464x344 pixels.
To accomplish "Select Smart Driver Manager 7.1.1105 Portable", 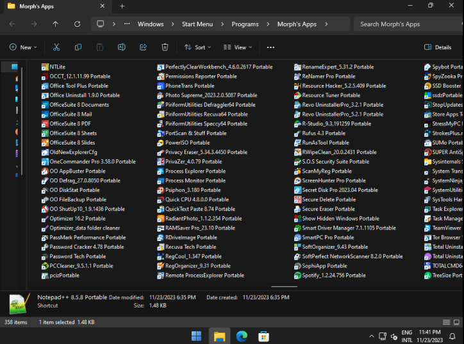I will click(x=345, y=228).
